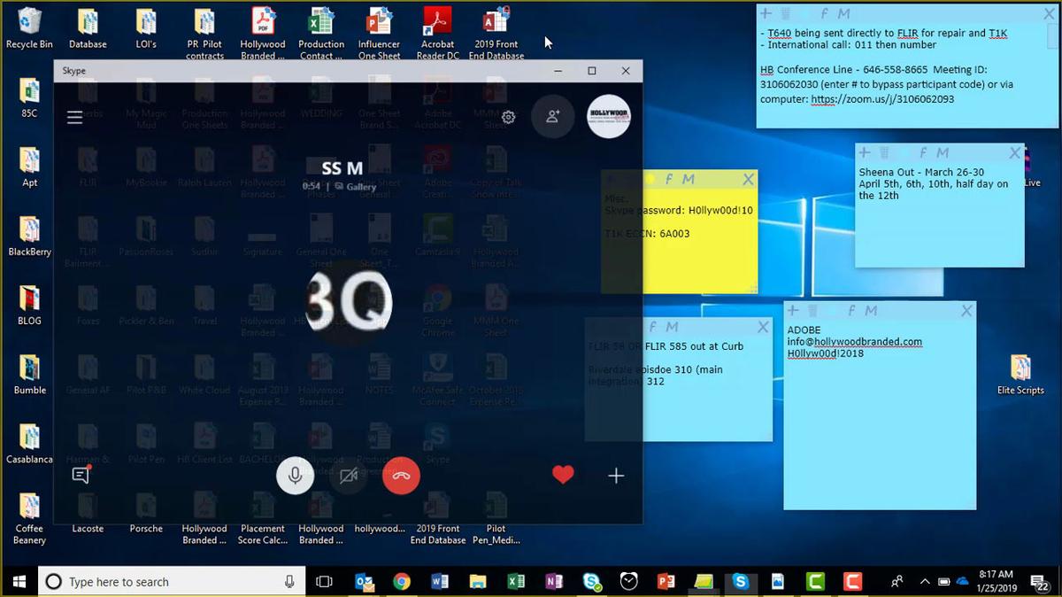Open PowerPoint from the taskbar
The height and width of the screenshot is (597, 1062).
(666, 581)
